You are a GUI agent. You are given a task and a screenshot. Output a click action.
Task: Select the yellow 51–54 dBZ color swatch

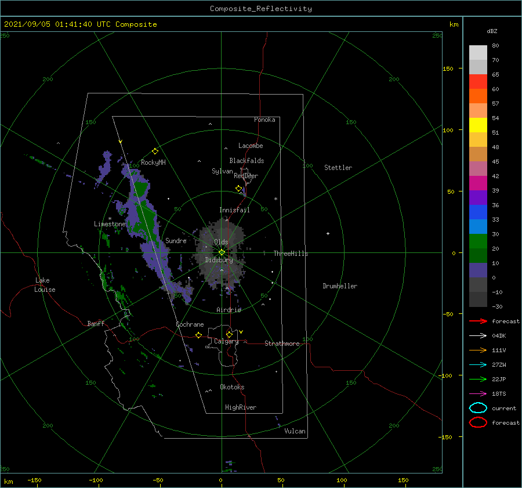click(478, 125)
